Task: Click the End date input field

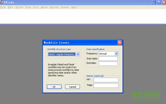Action: coord(108,64)
